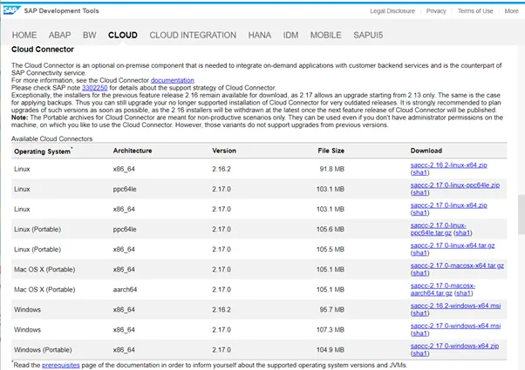Open the HANA tab
Screen dimensions: 525x370
[x=260, y=35]
